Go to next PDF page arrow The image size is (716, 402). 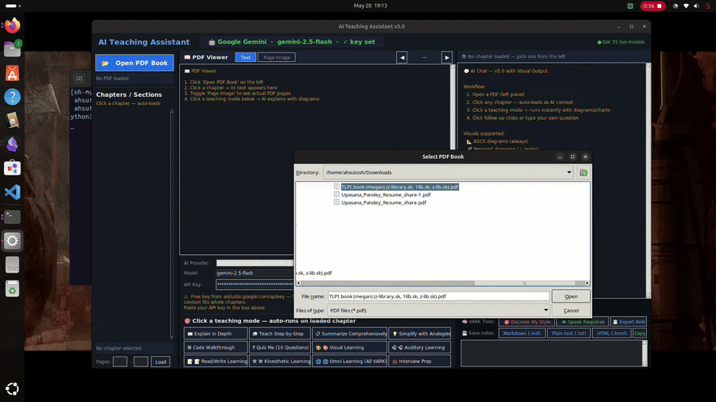pyautogui.click(x=446, y=57)
